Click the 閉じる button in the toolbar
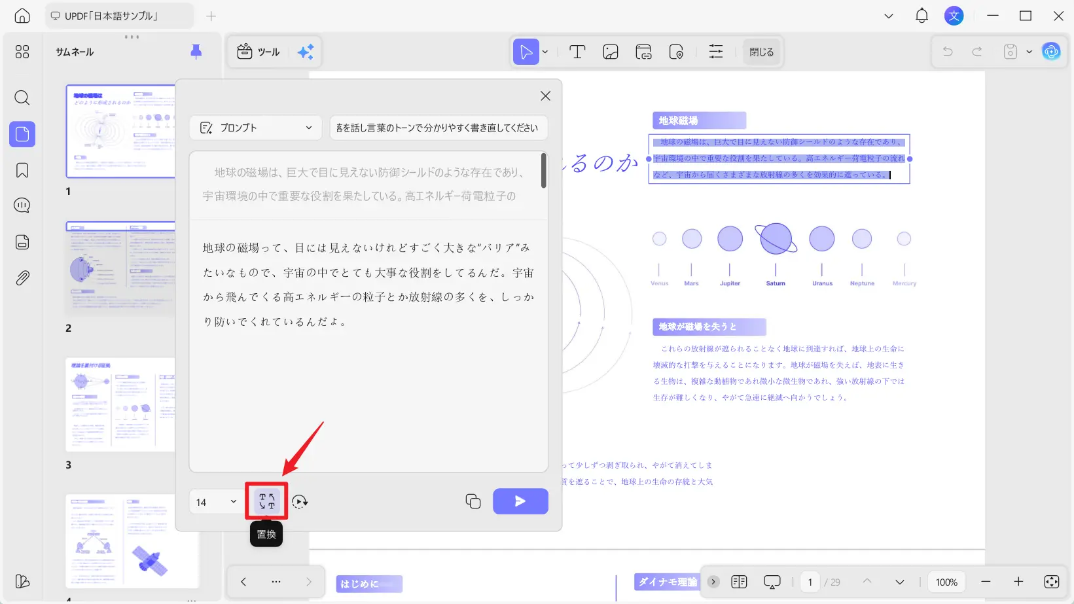This screenshot has height=604, width=1074. pyautogui.click(x=761, y=52)
